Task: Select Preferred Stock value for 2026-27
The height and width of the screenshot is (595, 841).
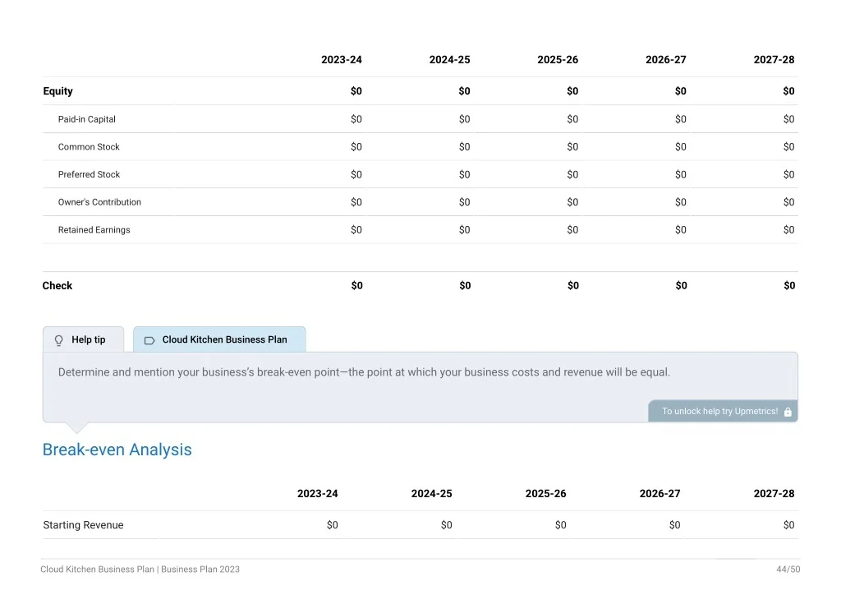Action: (681, 174)
